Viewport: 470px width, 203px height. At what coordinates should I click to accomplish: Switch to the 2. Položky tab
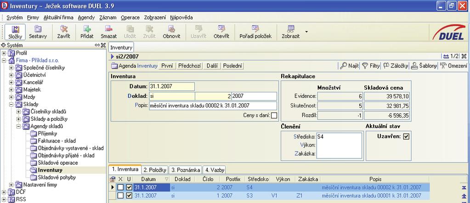pyautogui.click(x=155, y=170)
